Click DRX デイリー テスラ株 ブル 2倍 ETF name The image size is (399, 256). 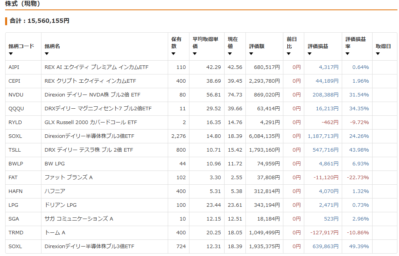(89, 150)
